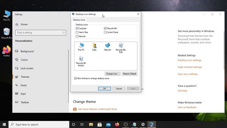
Task: Click Cancel in Desktop Icon Settings
Action: pyautogui.click(x=119, y=89)
